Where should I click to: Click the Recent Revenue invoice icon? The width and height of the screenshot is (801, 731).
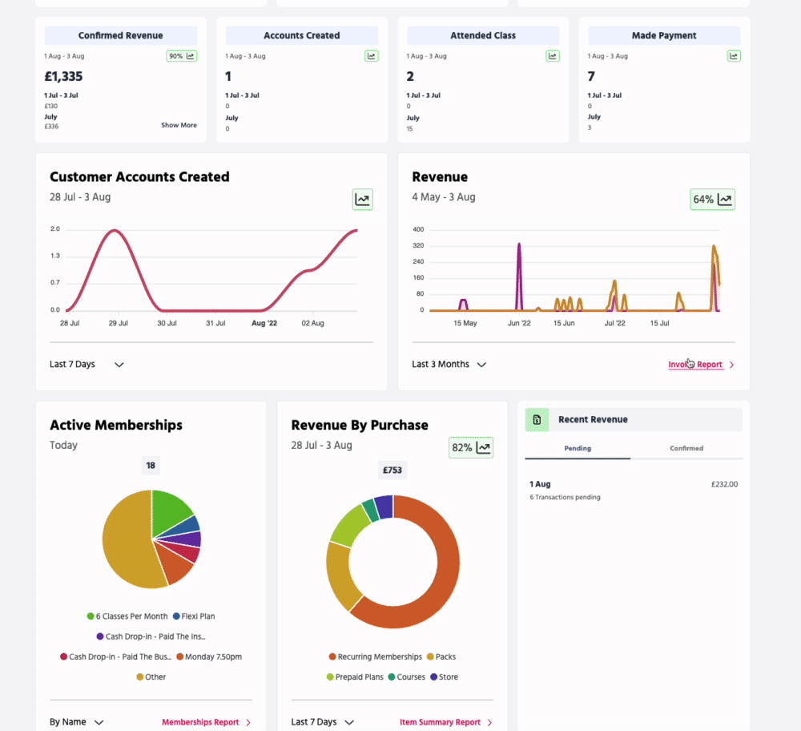(537, 420)
